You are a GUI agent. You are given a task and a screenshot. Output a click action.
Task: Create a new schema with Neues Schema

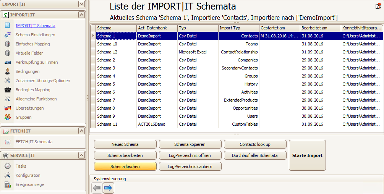[x=125, y=144]
